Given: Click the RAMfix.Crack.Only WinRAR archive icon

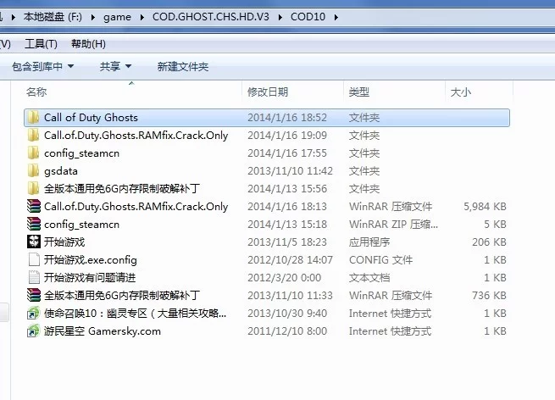Looking at the screenshot, I should point(34,207).
